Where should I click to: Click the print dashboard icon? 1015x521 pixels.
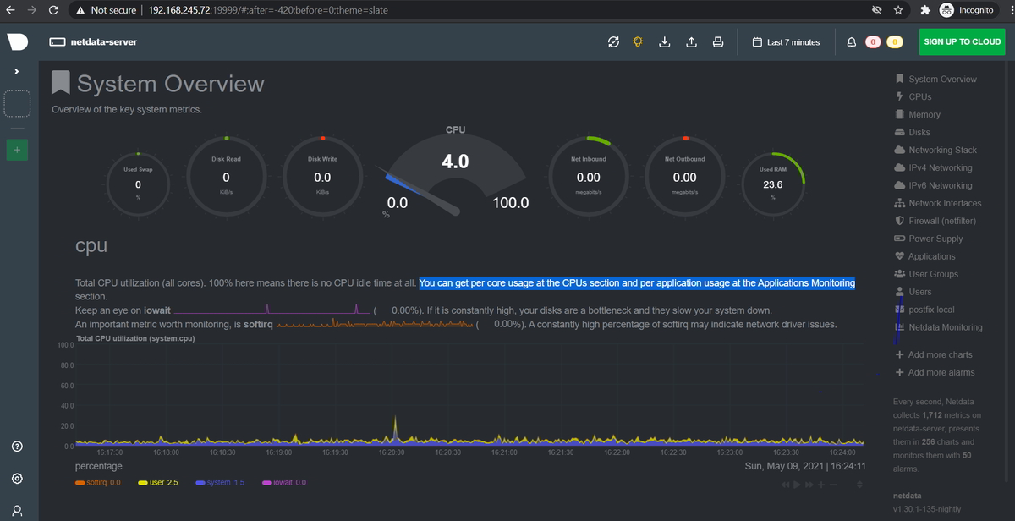pos(717,41)
